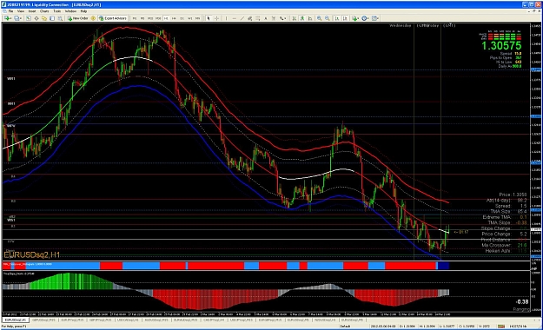Select the Text tool (letter A)
Screen dimensions: 543x330
point(265,18)
